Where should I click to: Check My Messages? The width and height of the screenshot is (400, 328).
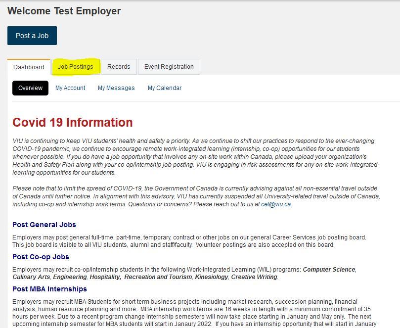[116, 88]
